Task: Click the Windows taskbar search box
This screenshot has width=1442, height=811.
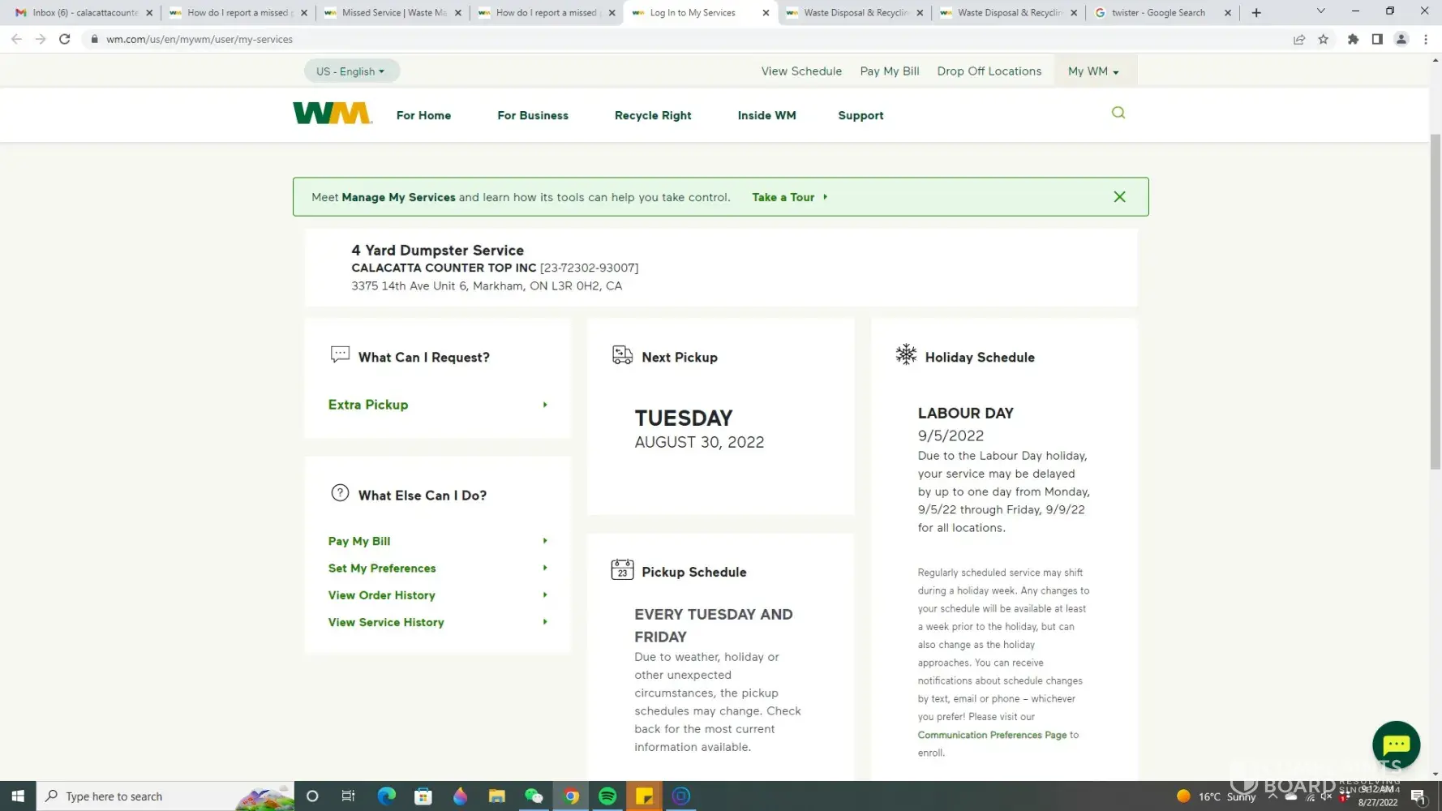Action: pyautogui.click(x=165, y=796)
